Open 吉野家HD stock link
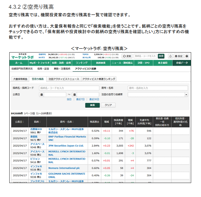 tap(36, 129)
